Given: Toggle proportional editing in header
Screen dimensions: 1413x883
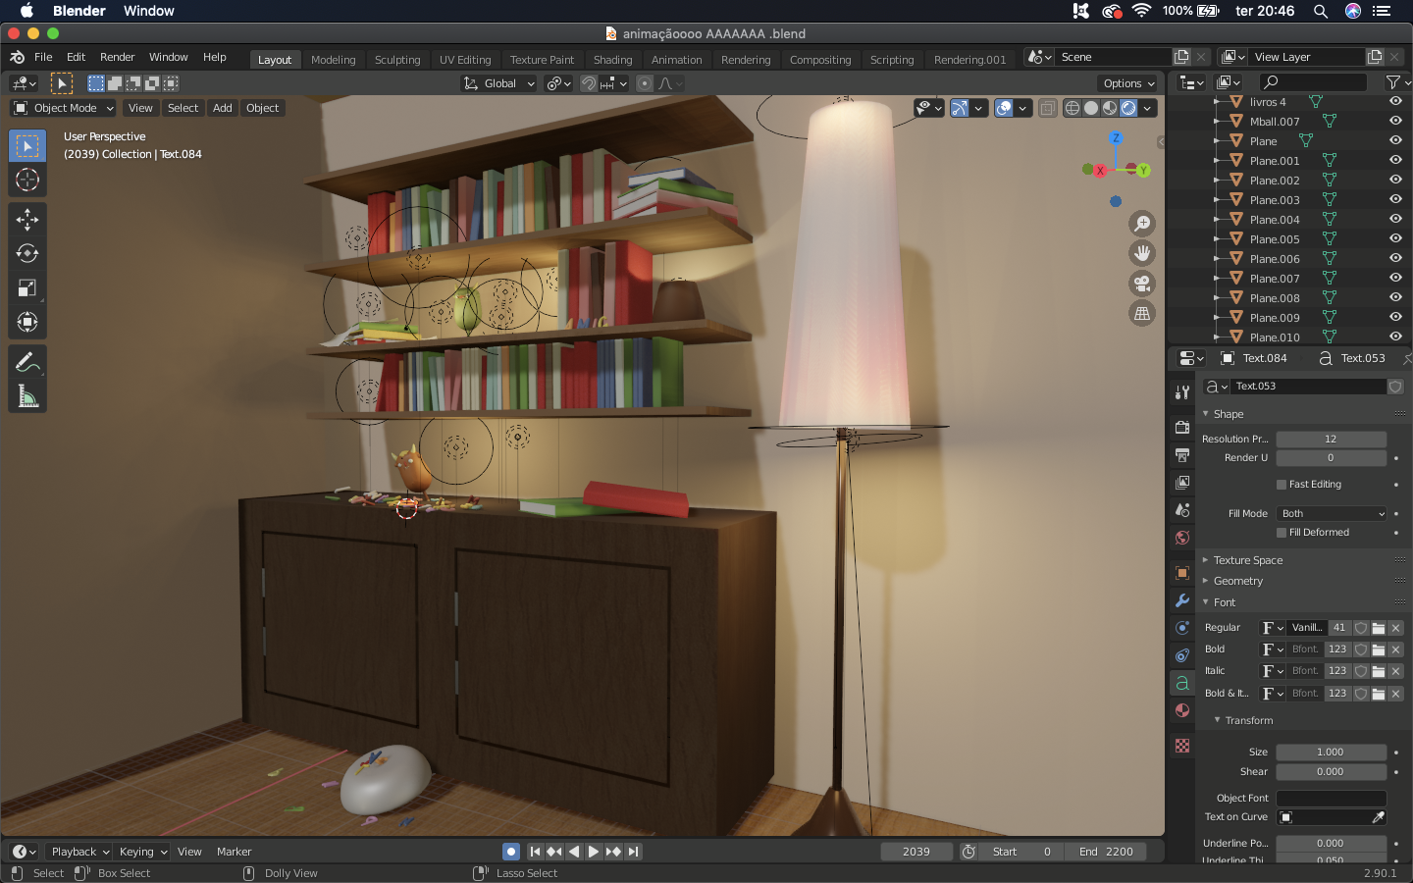Looking at the screenshot, I should pyautogui.click(x=645, y=83).
